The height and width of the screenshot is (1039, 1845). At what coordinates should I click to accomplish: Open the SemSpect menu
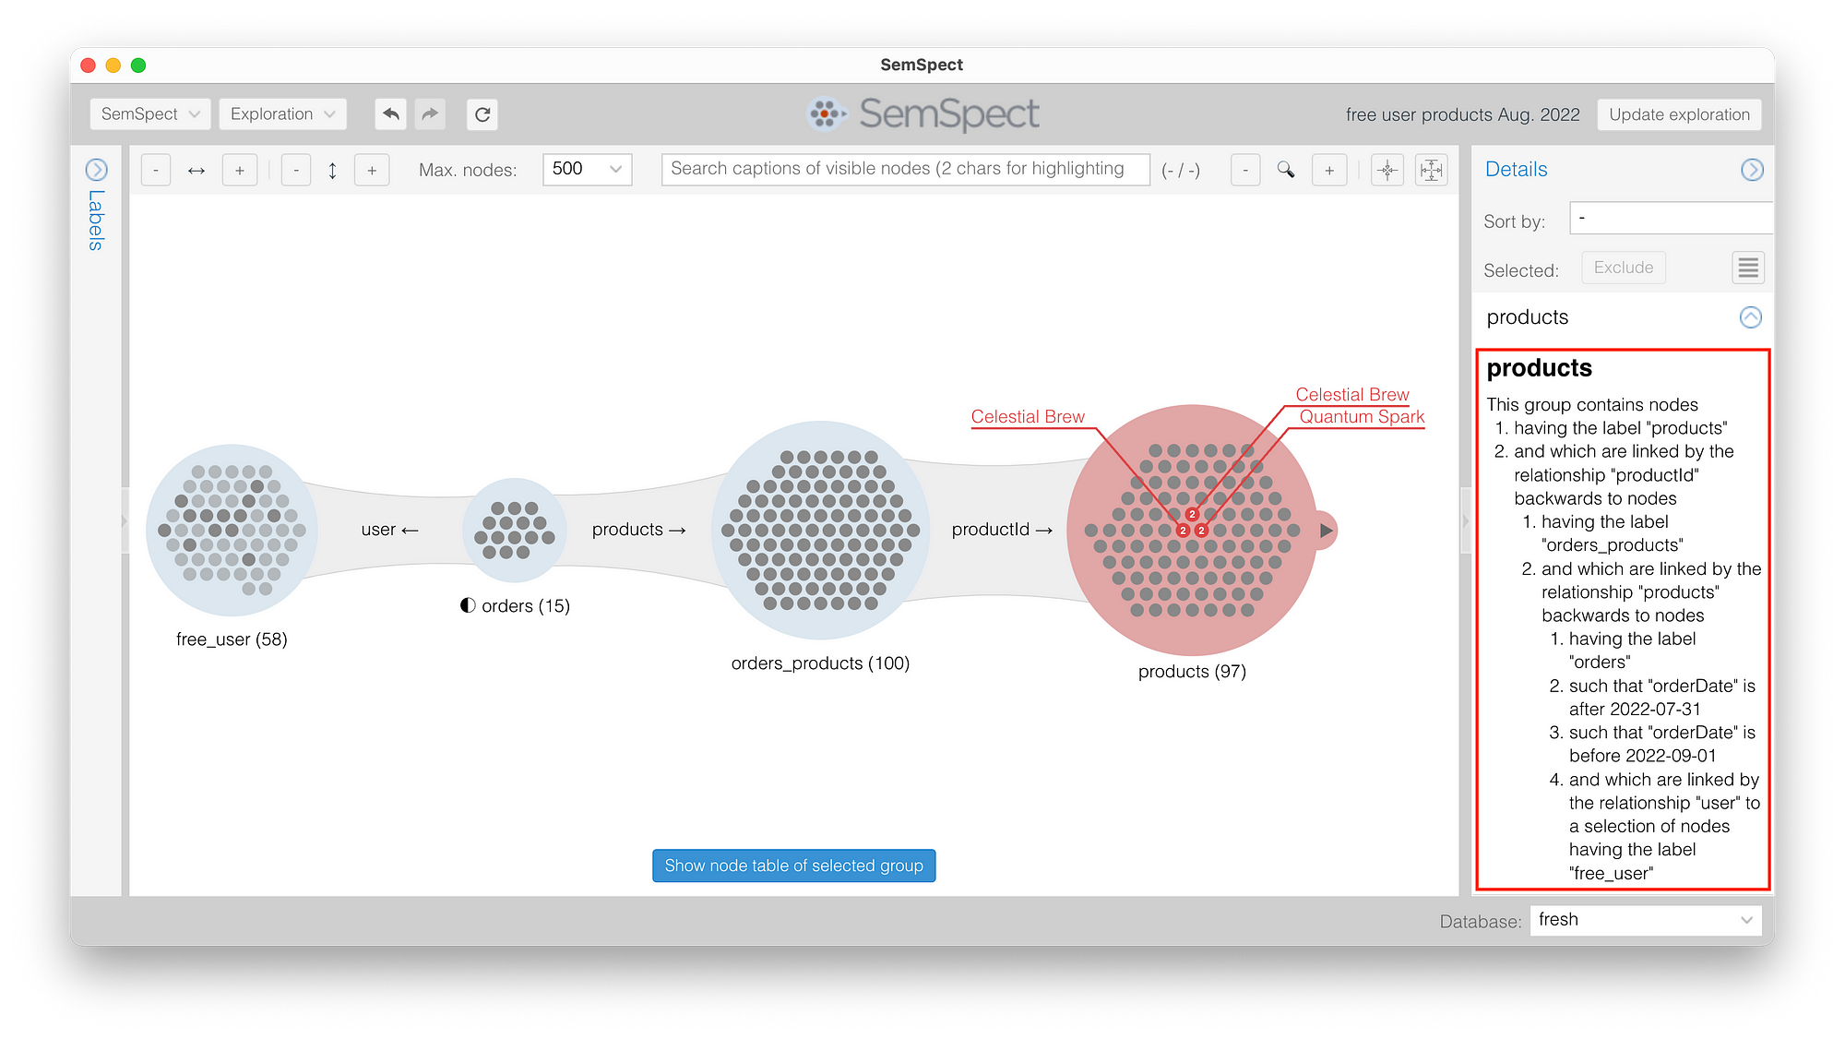click(x=150, y=114)
